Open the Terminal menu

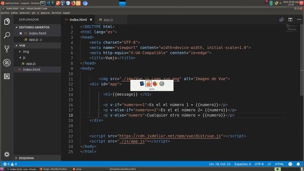point(57,13)
